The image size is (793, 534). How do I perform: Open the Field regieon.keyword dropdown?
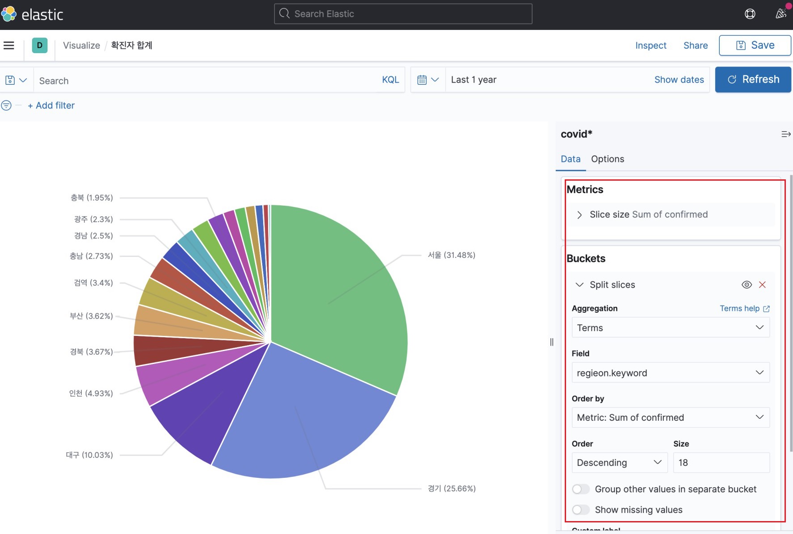pos(671,373)
